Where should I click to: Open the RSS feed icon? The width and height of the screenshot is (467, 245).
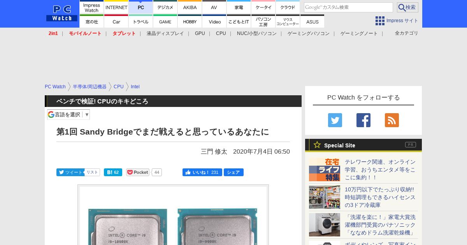click(392, 120)
